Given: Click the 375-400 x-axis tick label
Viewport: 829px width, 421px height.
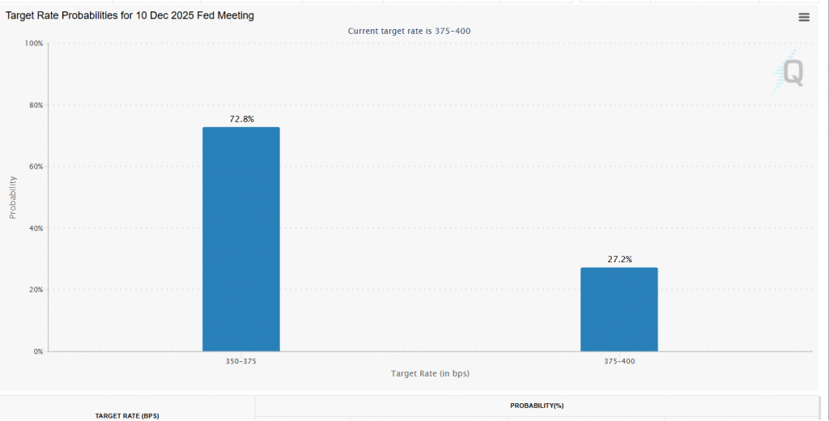Looking at the screenshot, I should (619, 361).
